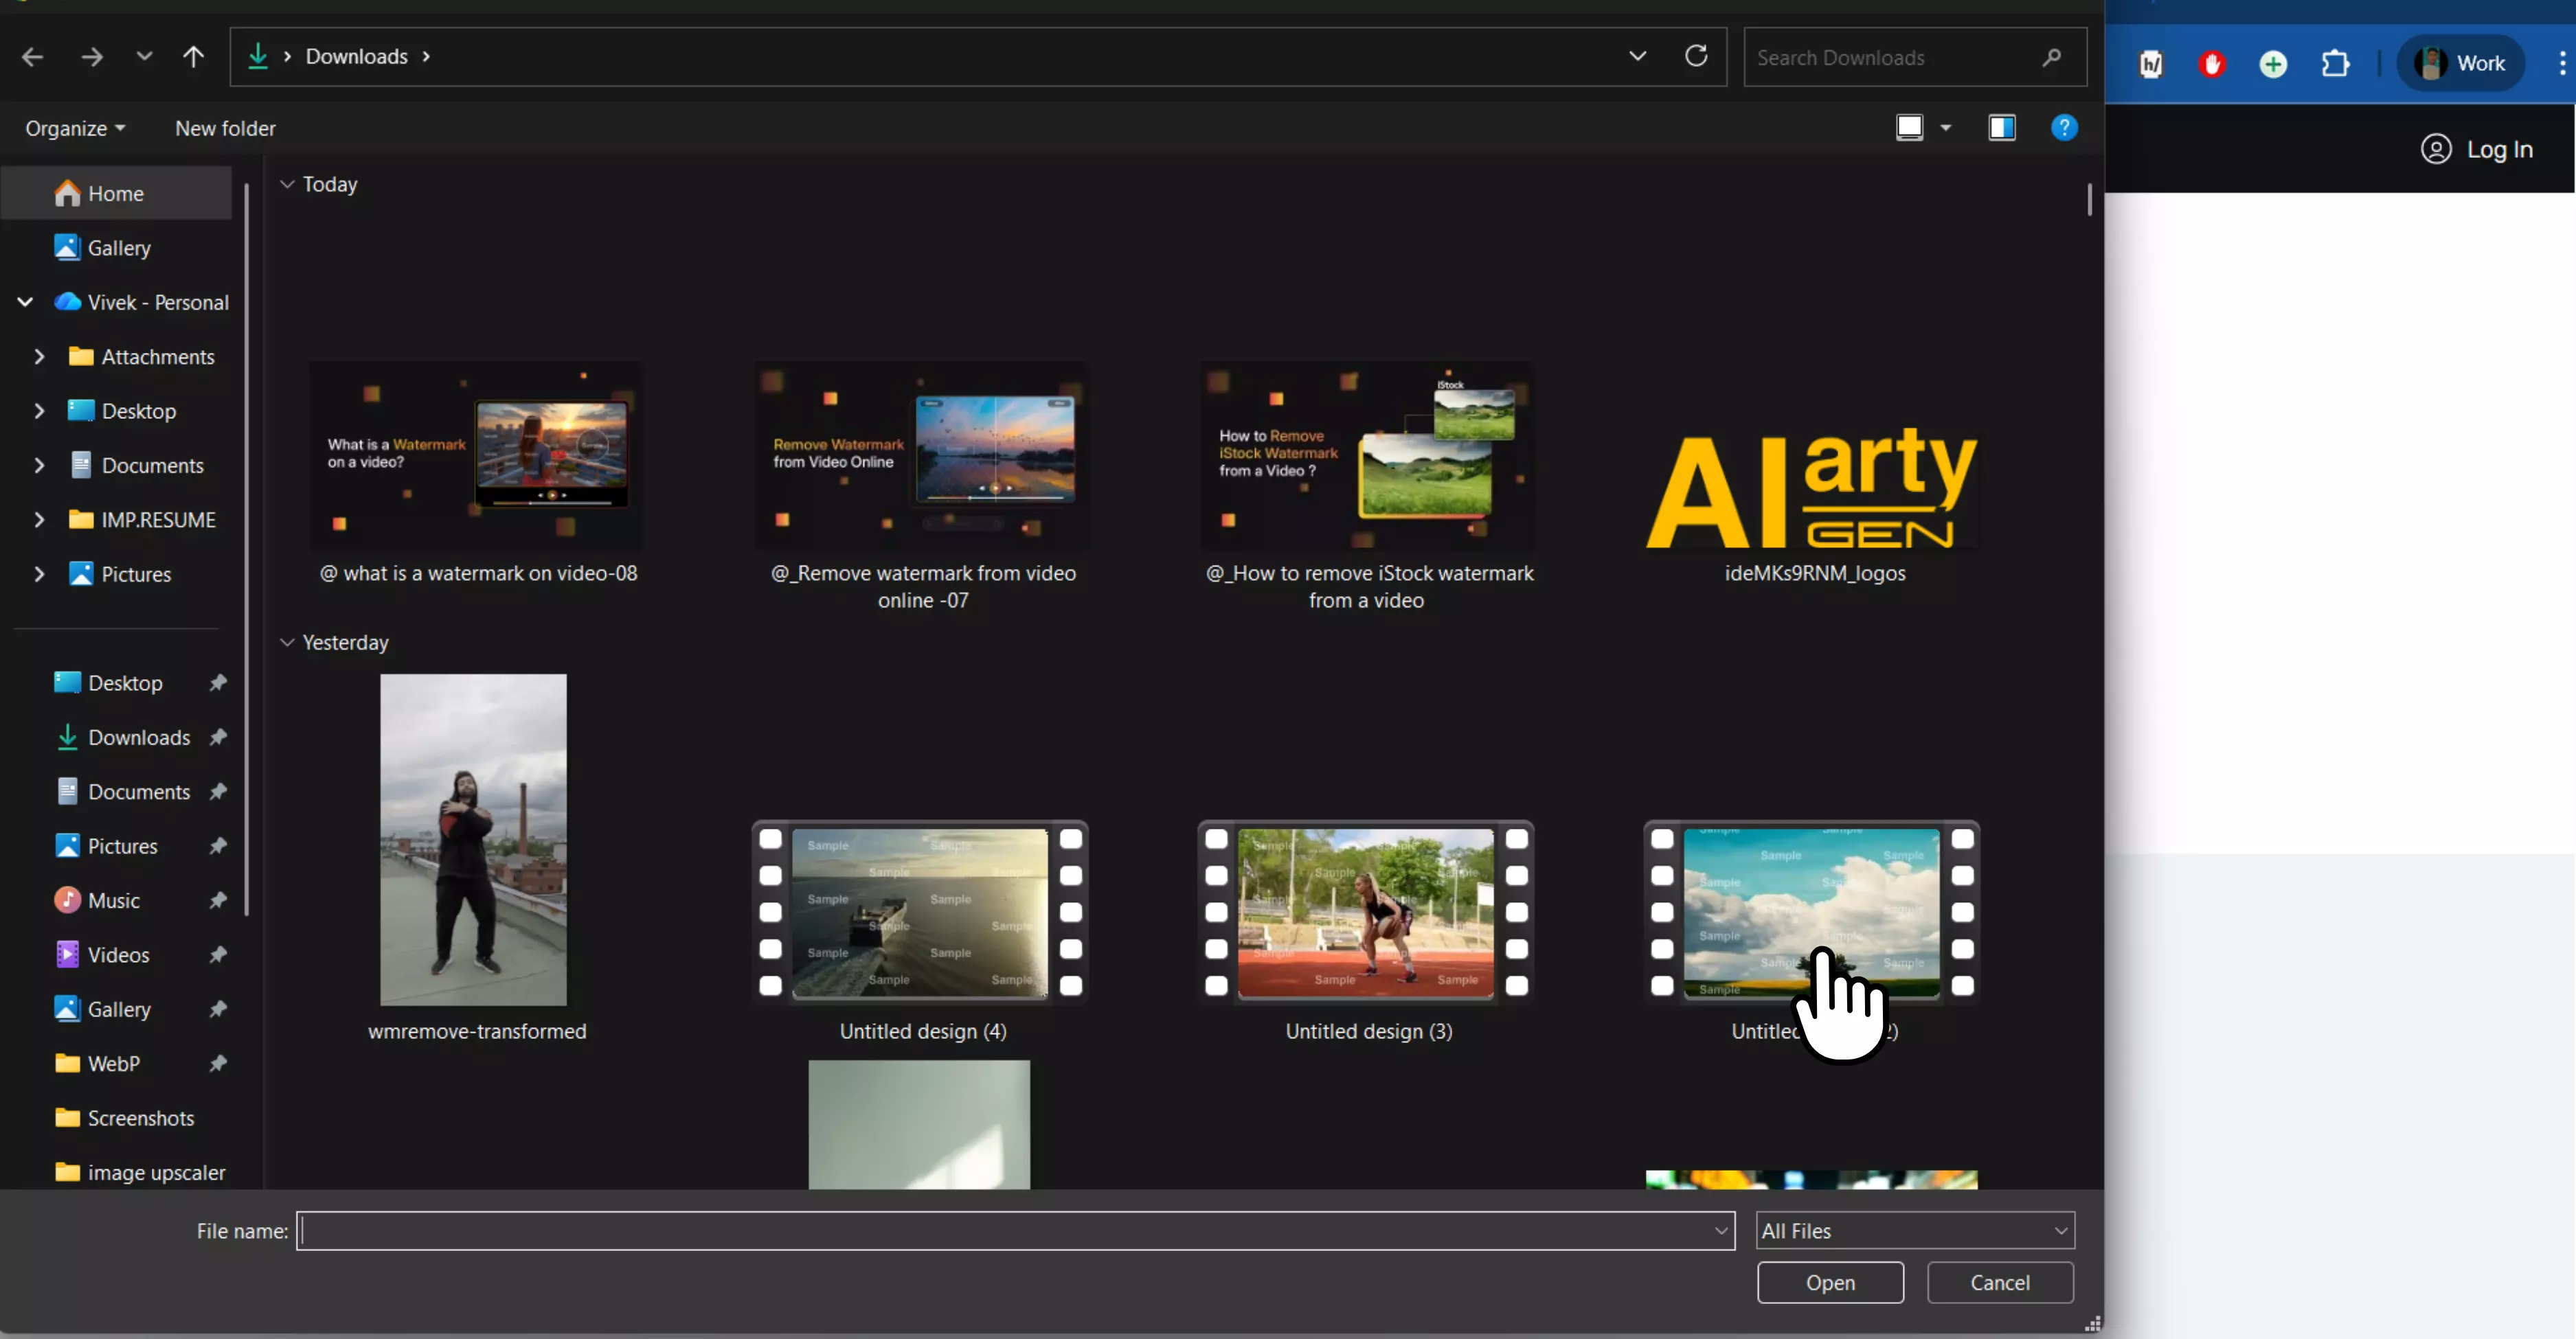This screenshot has width=2576, height=1339.
Task: Open the change view dropdown arrow
Action: tap(1946, 128)
